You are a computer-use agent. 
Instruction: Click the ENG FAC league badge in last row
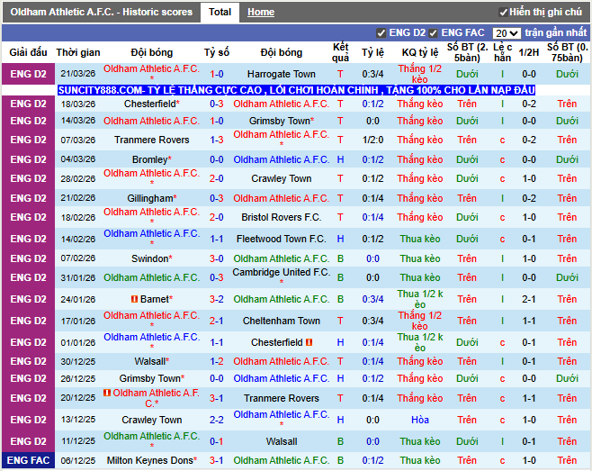coord(28,460)
